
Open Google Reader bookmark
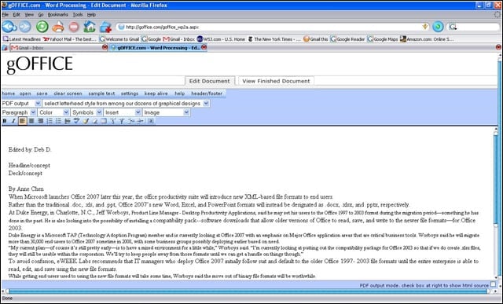point(347,38)
